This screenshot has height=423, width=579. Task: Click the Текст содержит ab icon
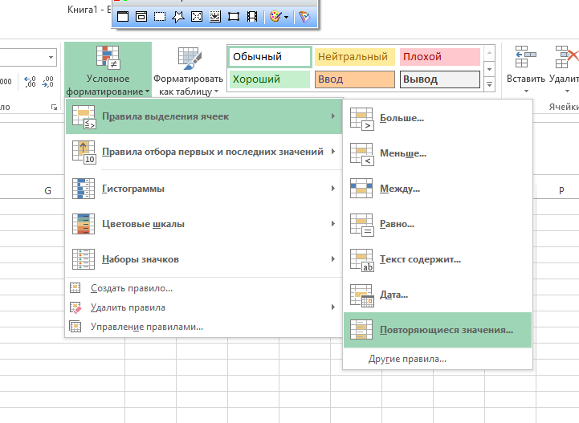click(x=362, y=260)
